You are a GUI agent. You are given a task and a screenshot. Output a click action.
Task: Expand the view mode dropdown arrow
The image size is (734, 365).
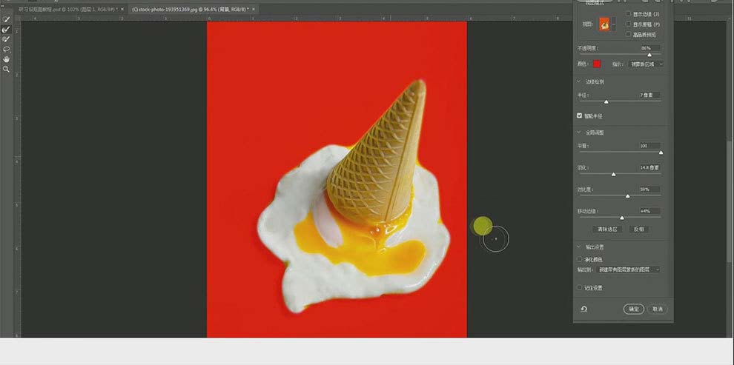pyautogui.click(x=614, y=24)
